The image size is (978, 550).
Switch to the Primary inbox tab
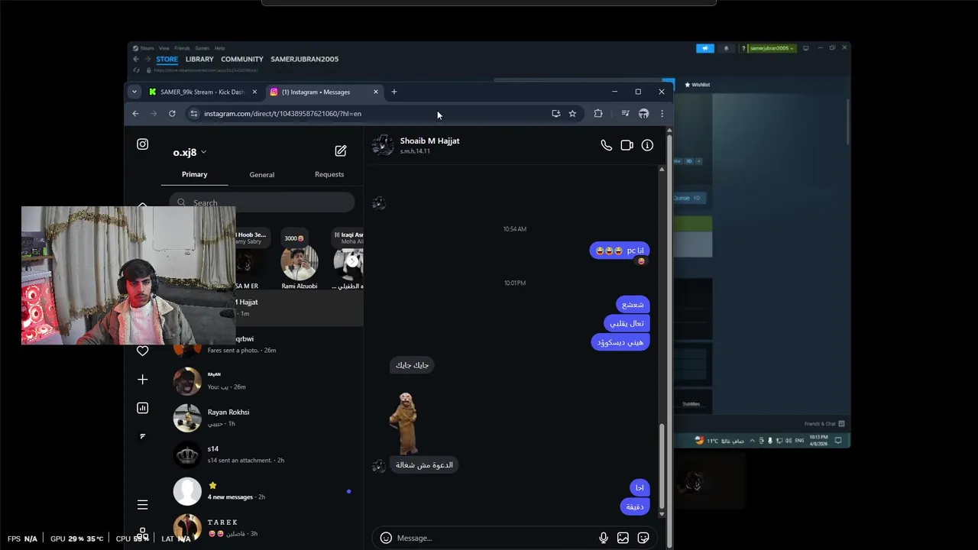tap(195, 174)
